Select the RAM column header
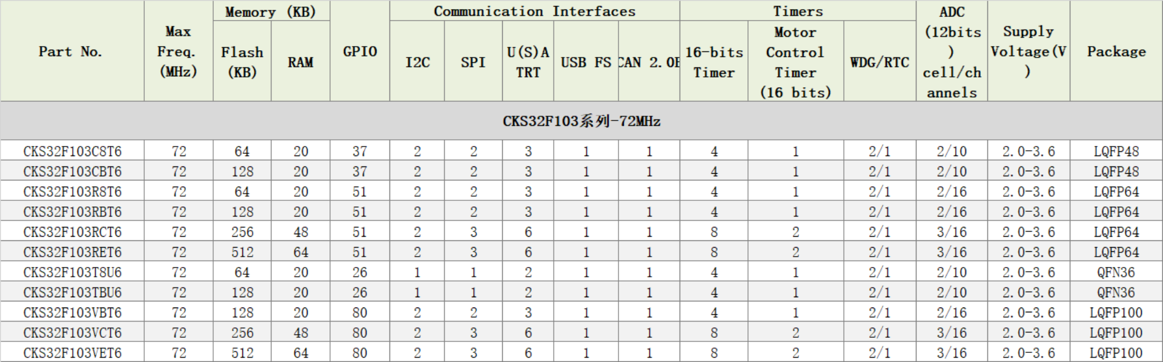The height and width of the screenshot is (362, 1163). click(x=300, y=61)
